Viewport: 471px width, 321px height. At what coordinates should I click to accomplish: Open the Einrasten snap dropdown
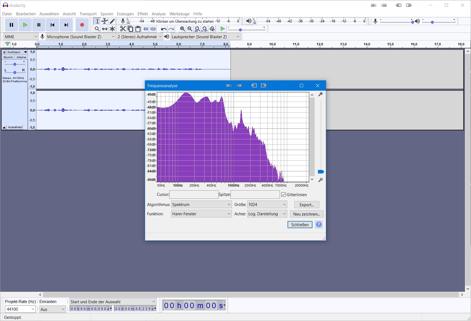(53, 309)
